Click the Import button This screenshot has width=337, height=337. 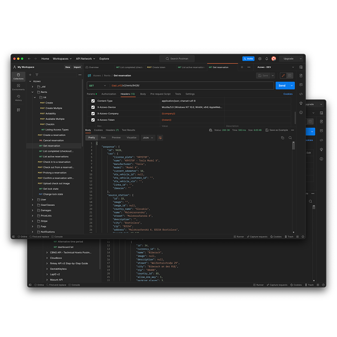[77, 67]
